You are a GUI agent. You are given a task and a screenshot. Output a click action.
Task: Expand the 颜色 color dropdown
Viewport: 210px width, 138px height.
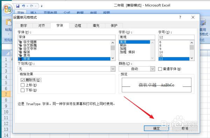(152, 69)
